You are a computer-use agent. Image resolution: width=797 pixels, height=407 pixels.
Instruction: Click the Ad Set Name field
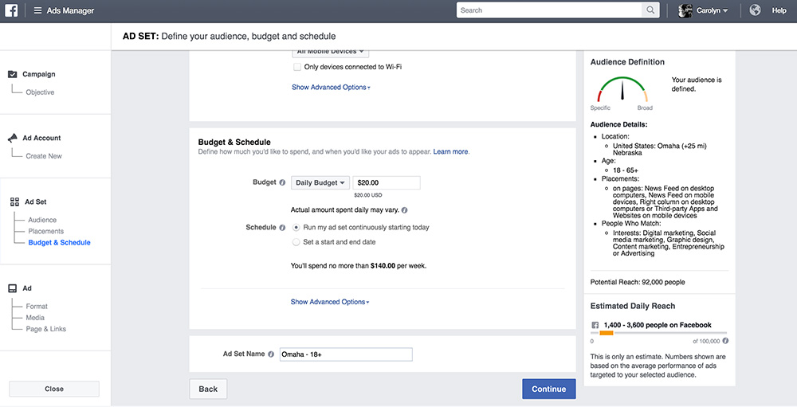coord(346,354)
